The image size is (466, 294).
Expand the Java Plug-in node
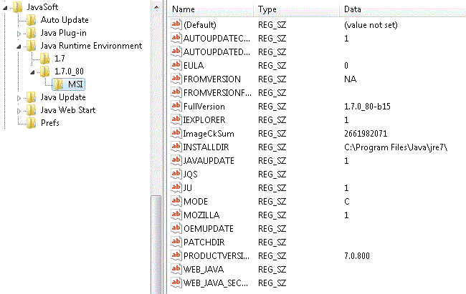(19, 34)
